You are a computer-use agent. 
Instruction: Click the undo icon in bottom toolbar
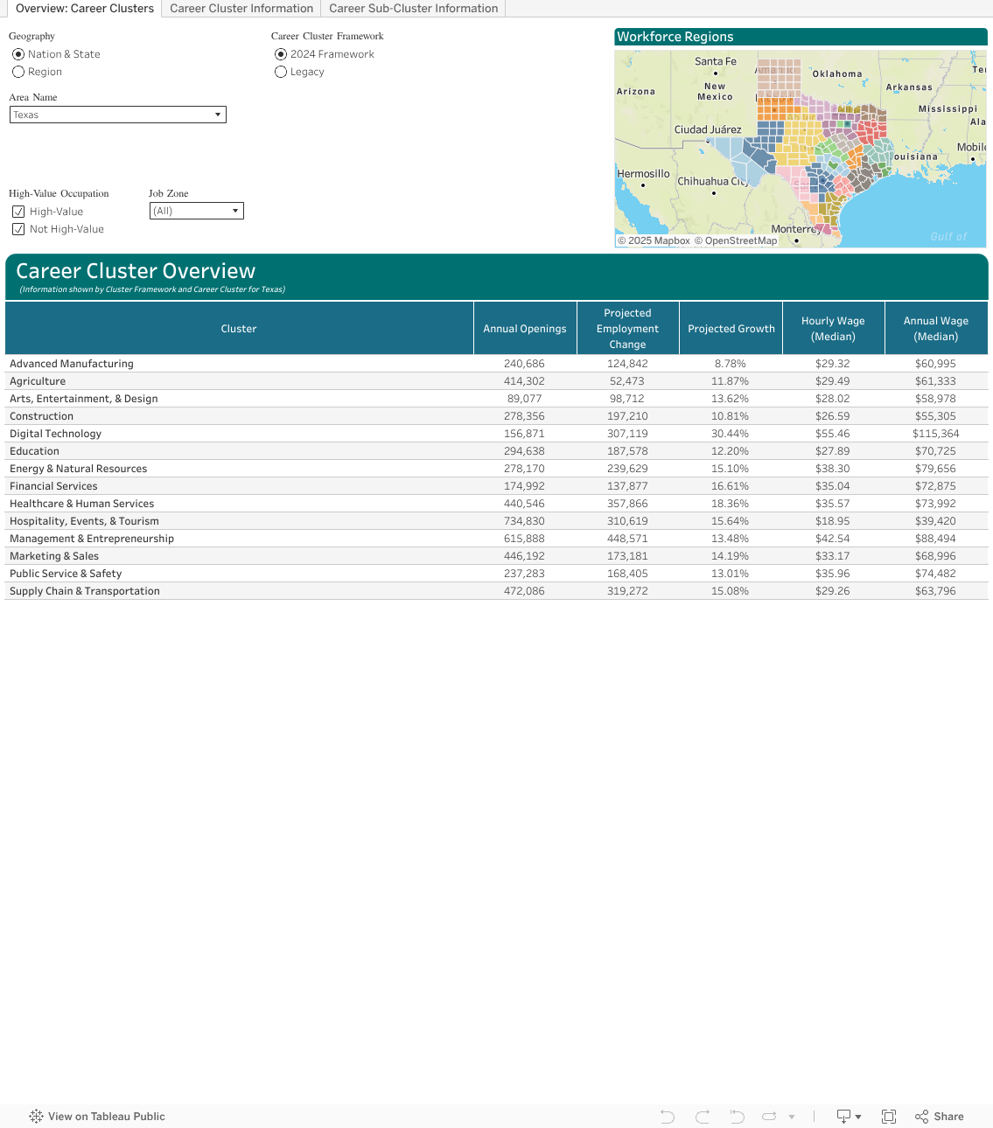click(668, 1117)
